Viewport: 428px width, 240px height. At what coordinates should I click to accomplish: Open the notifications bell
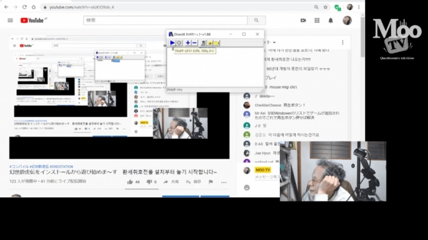(x=331, y=20)
